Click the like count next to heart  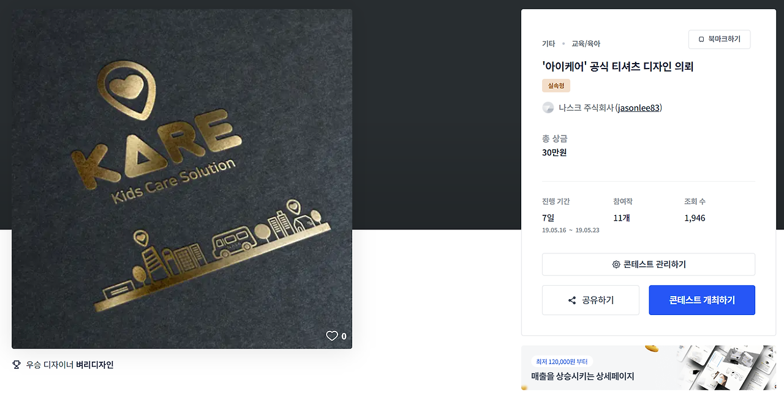coord(344,336)
